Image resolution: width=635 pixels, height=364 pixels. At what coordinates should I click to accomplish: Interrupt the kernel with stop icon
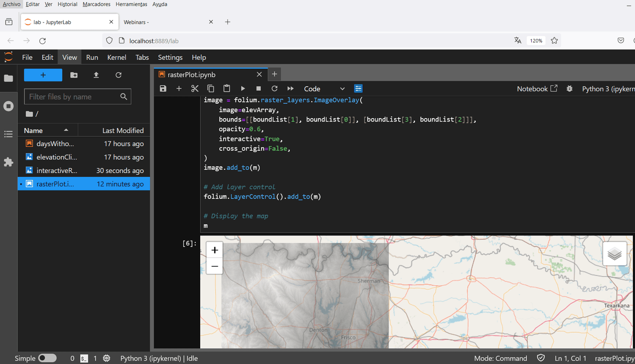259,88
